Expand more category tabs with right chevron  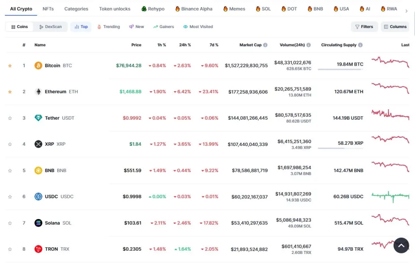click(x=406, y=11)
